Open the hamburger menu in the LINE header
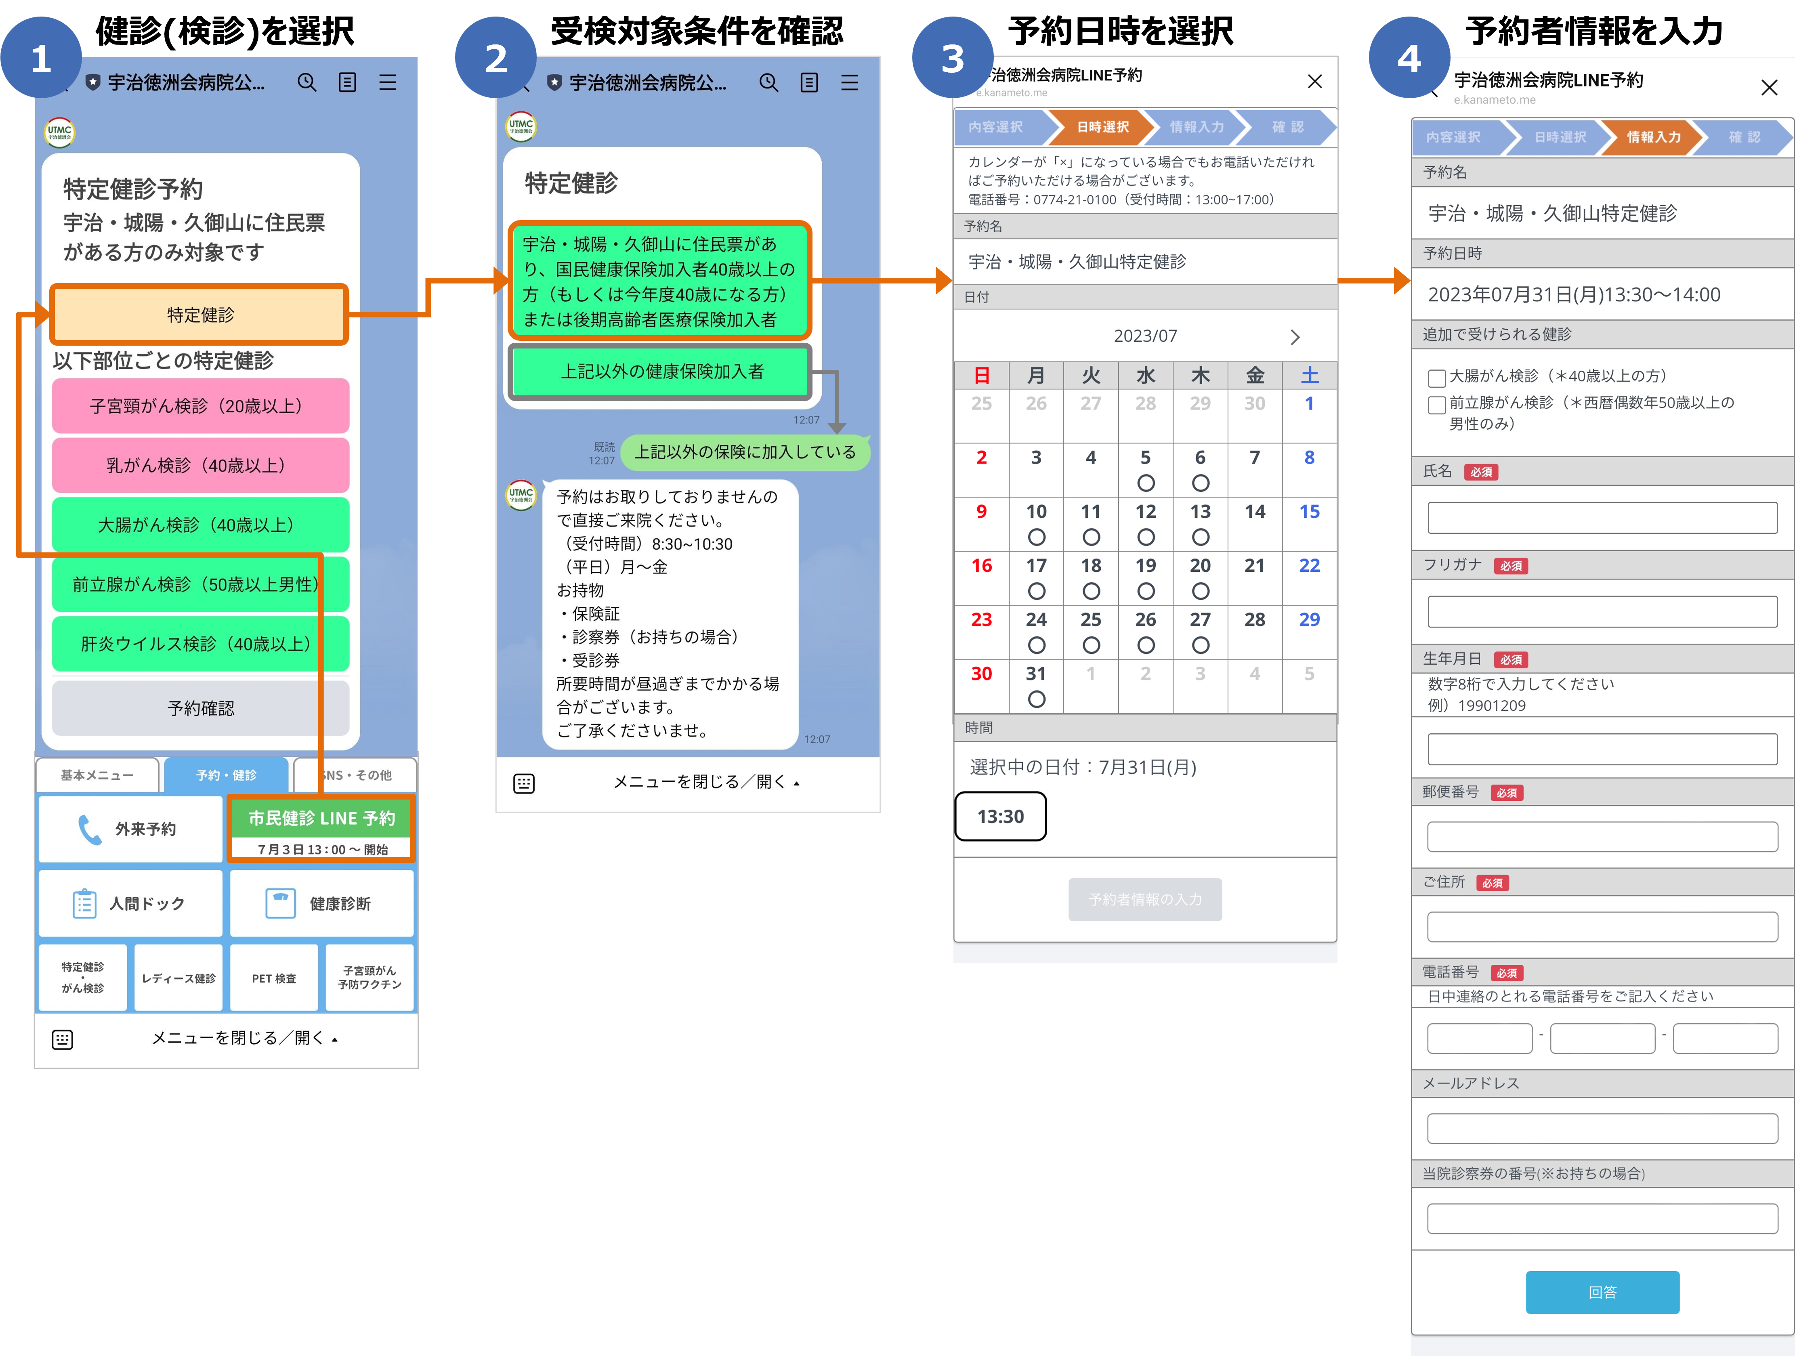1795x1356 pixels. click(x=388, y=82)
